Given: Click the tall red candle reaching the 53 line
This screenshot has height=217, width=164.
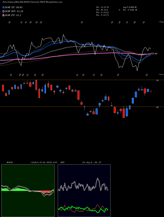Looking at the screenshot, I should [x=36, y=85].
